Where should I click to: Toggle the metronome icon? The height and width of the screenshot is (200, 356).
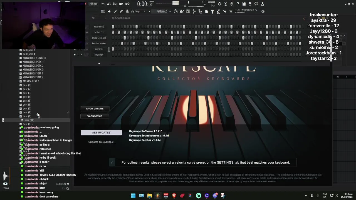(103, 4)
